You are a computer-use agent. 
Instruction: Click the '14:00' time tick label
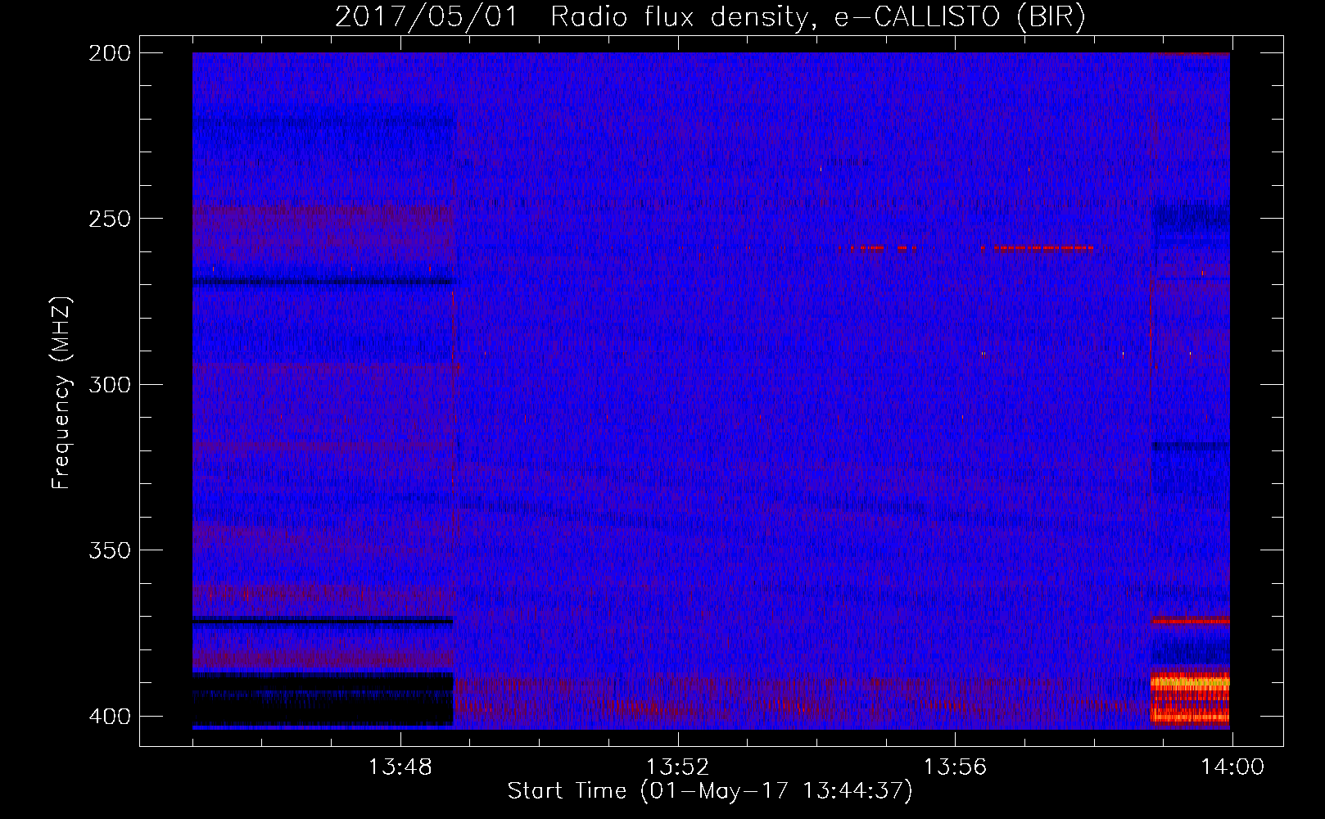[1232, 767]
